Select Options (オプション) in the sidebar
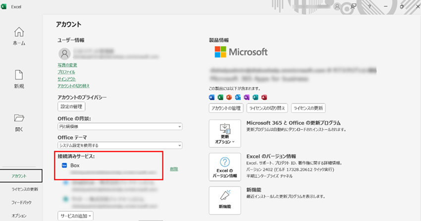 [x=19, y=216]
